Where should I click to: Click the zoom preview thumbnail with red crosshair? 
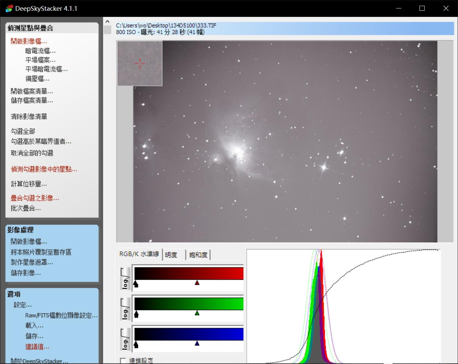pyautogui.click(x=140, y=63)
